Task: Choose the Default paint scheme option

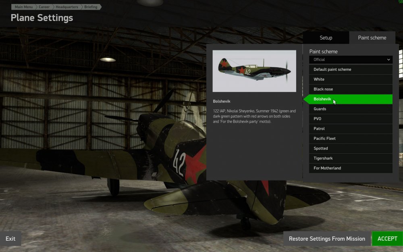Action: pyautogui.click(x=351, y=69)
